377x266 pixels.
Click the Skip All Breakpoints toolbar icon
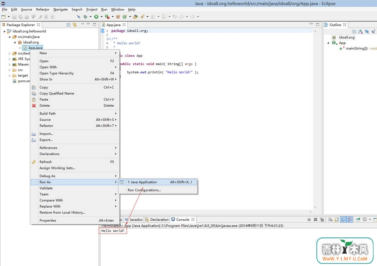click(x=79, y=17)
